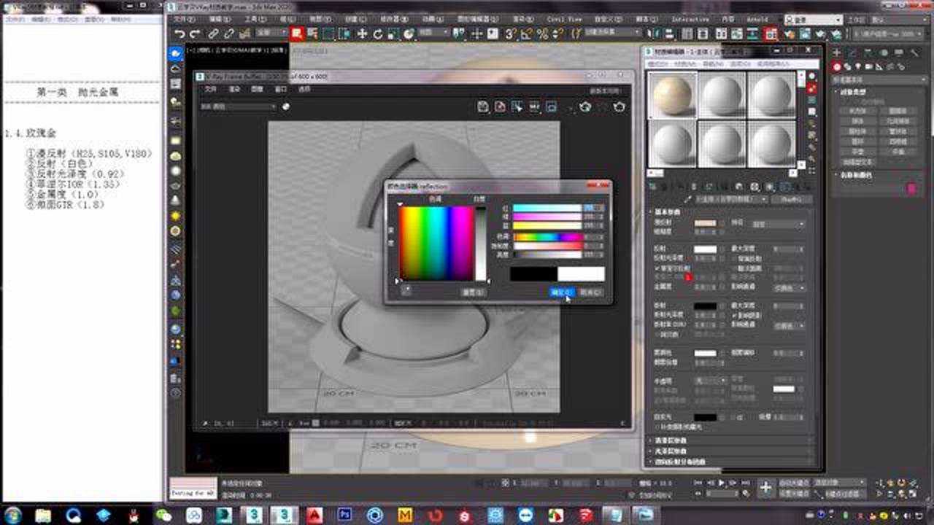Viewport: 934px width, 525px height.
Task: Click 重置 in color selector dialog
Action: click(474, 292)
